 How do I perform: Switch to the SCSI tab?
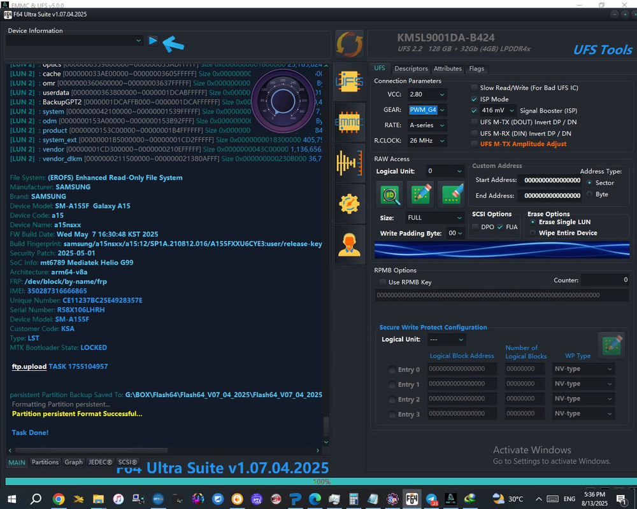[x=127, y=462]
